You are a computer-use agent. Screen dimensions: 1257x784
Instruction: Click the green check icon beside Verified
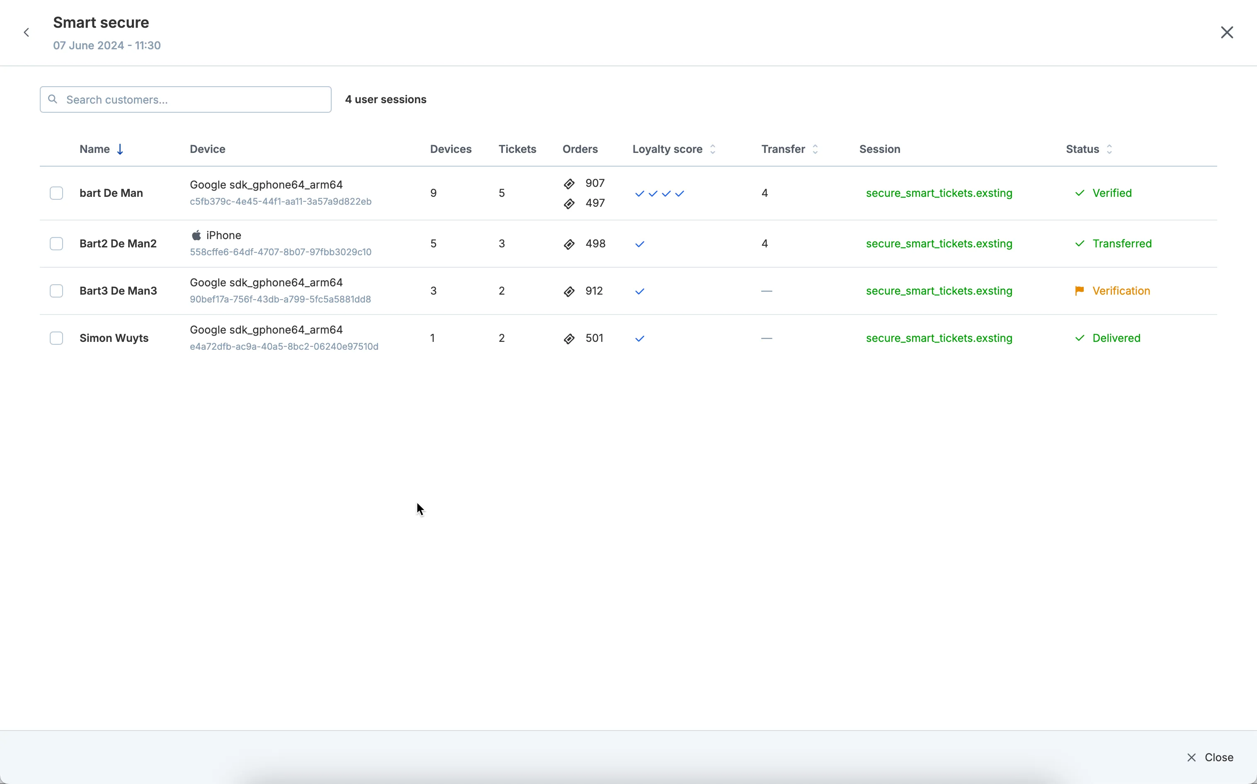1080,193
